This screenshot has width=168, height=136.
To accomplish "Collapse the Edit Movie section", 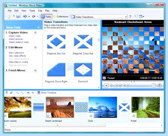I will (x=35, y=47).
